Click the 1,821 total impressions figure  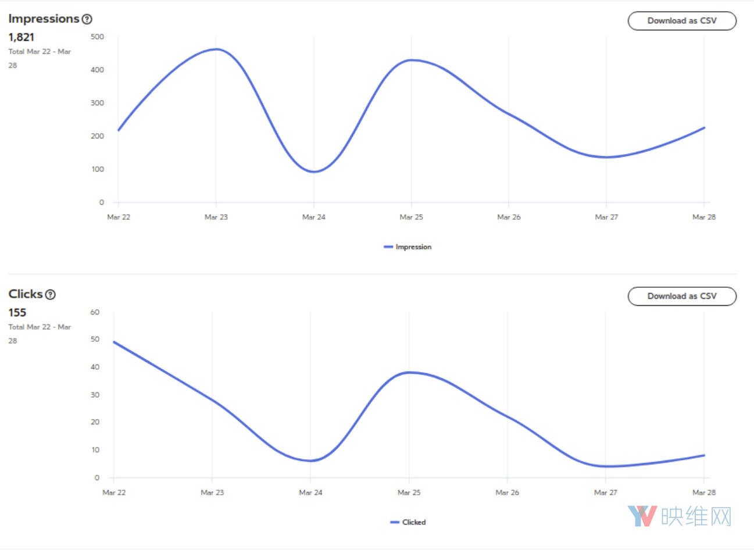(22, 37)
